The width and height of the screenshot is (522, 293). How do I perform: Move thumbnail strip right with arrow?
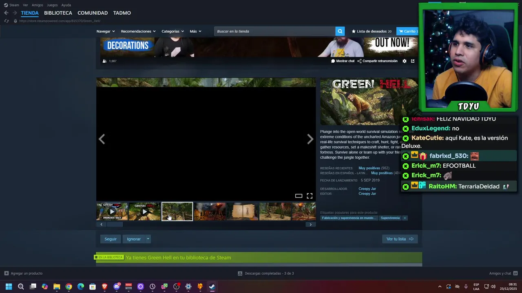click(310, 225)
